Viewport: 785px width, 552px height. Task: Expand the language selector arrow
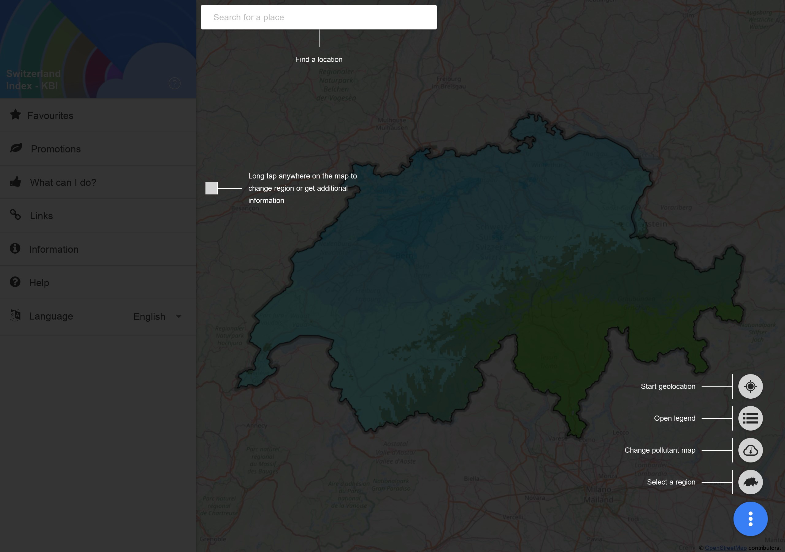(178, 317)
